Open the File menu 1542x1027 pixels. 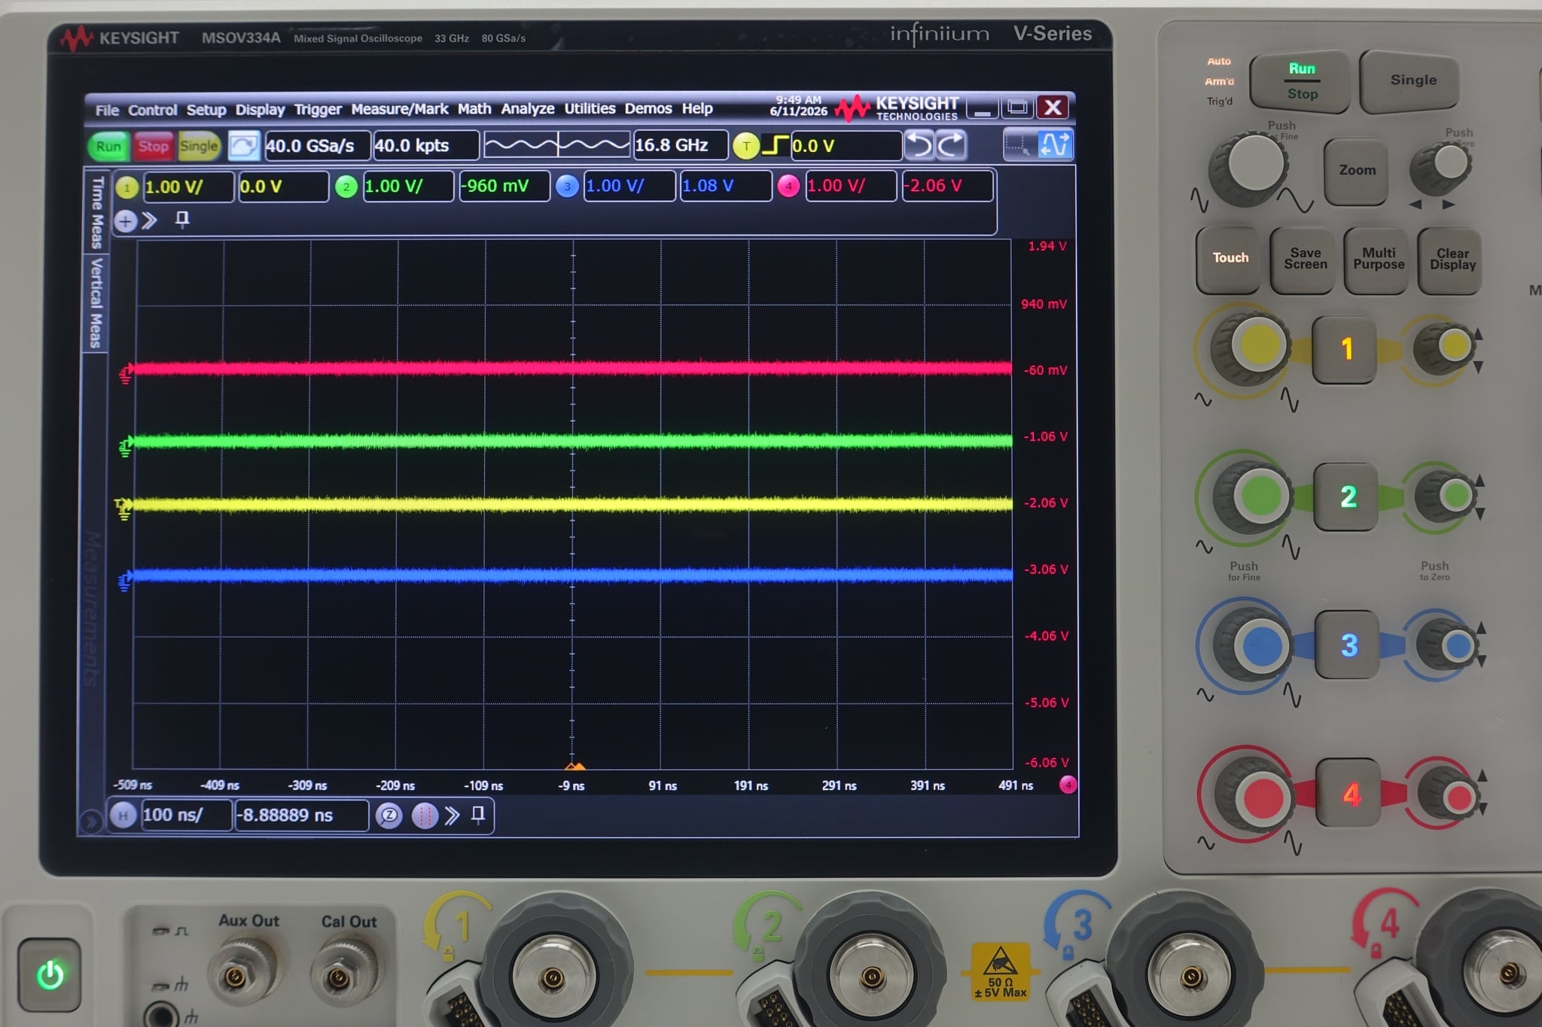[107, 110]
